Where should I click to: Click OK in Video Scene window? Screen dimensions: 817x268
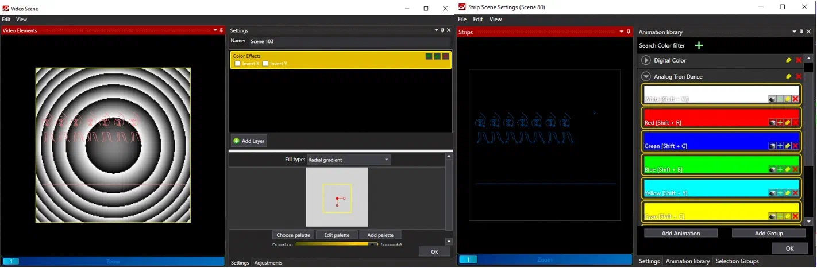[434, 252]
